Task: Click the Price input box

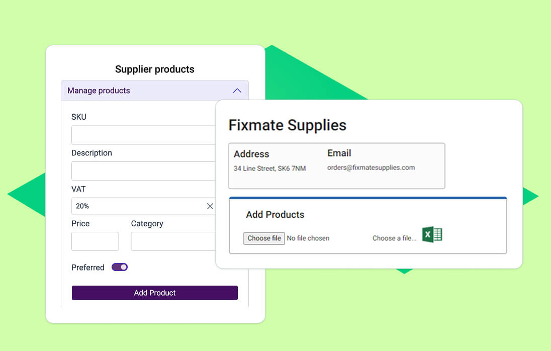Action: (95, 241)
